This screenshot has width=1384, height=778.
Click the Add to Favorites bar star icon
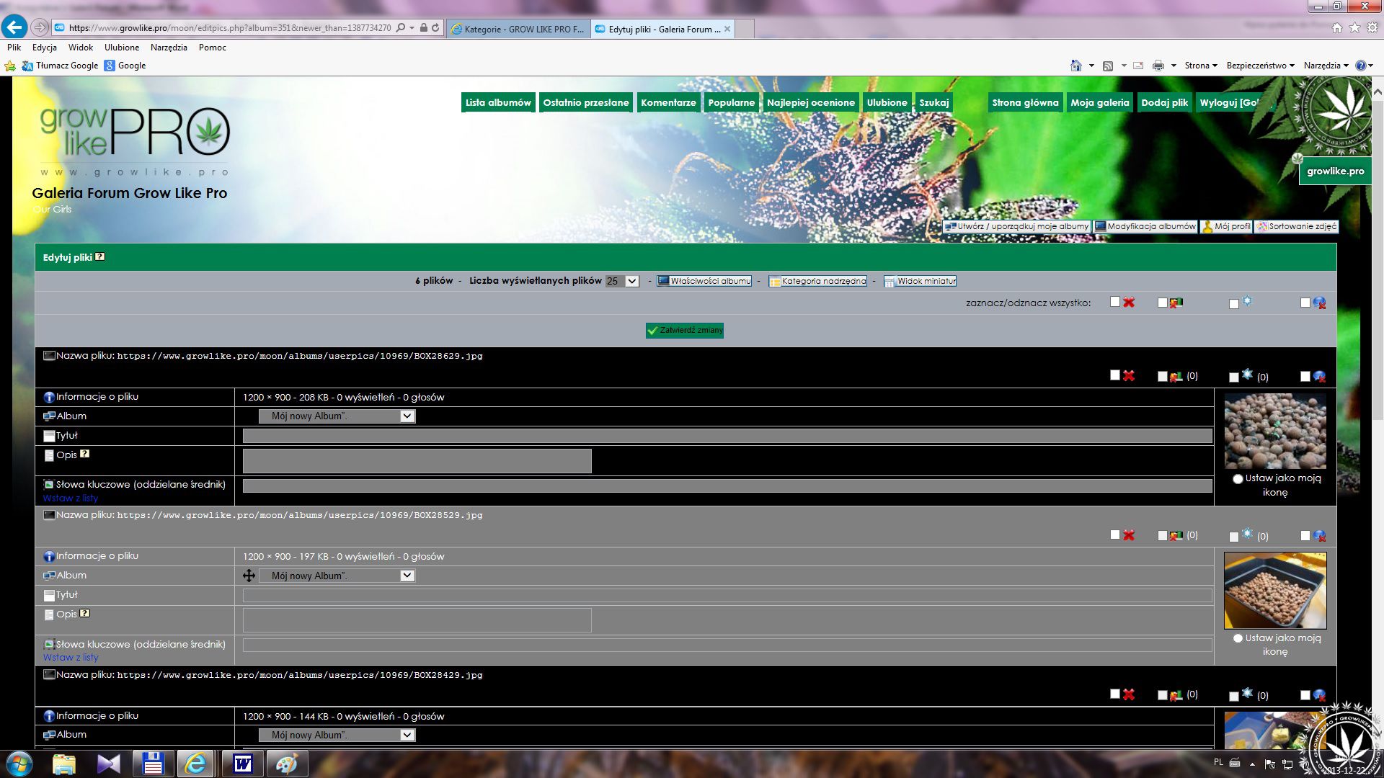pos(10,66)
